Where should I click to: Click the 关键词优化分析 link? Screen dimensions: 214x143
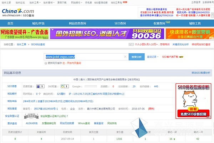(180, 44)
